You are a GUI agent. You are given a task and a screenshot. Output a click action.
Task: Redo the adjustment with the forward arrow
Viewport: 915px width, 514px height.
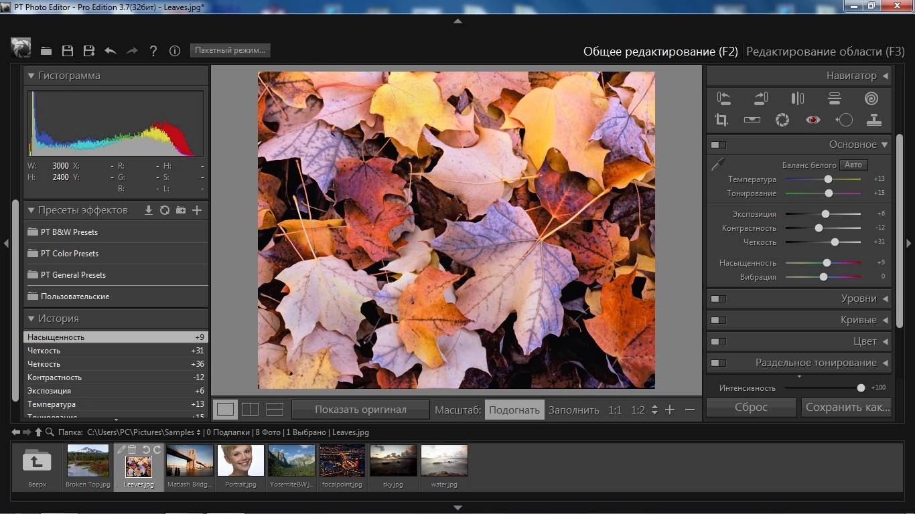(132, 51)
